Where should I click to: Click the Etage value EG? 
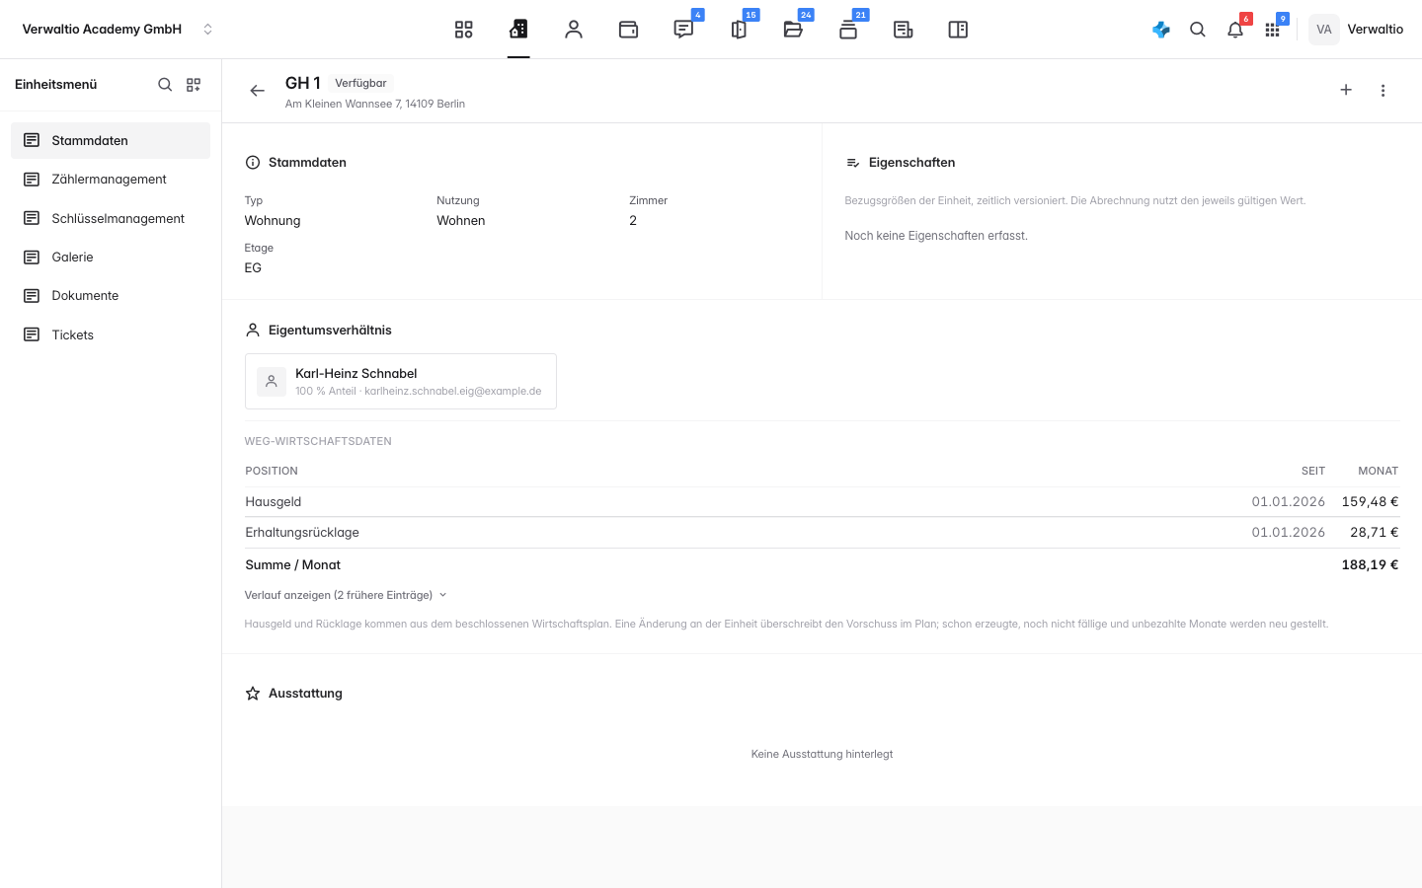click(x=253, y=268)
